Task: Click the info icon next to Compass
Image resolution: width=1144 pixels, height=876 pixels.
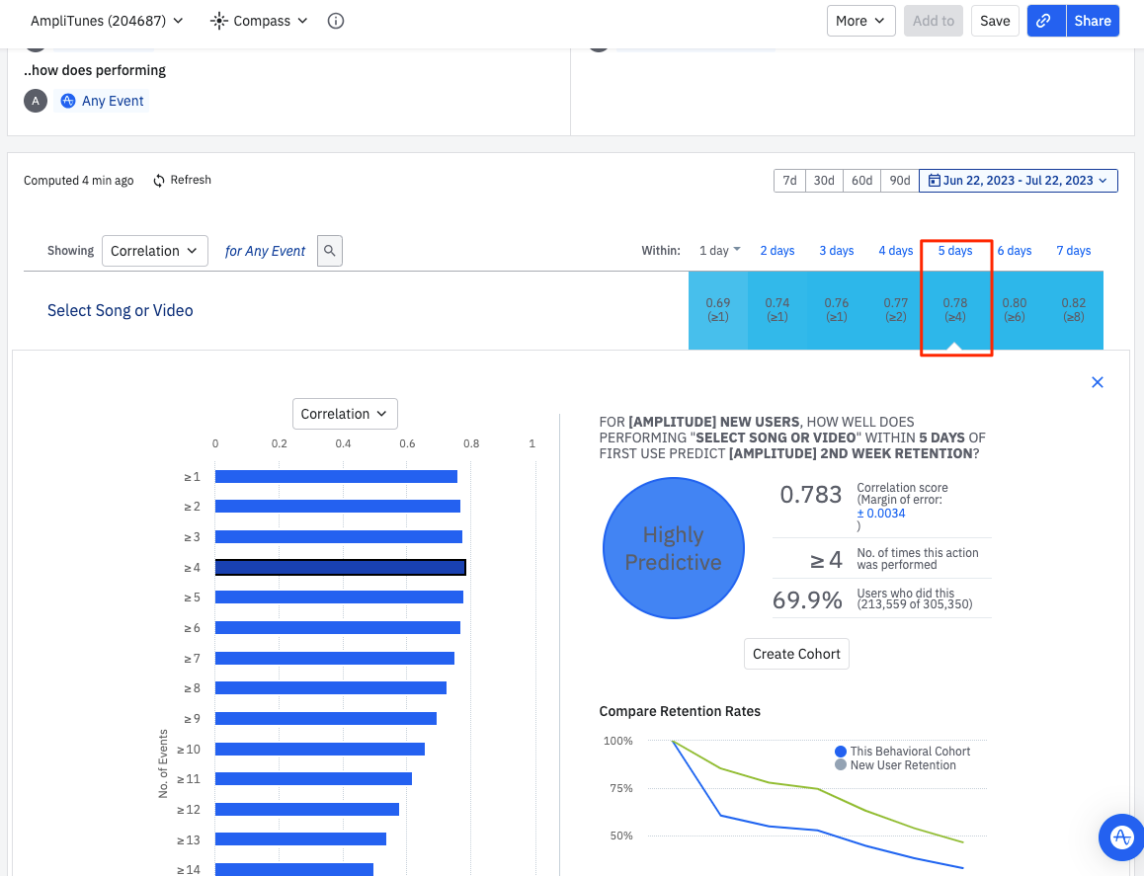Action: tap(336, 21)
